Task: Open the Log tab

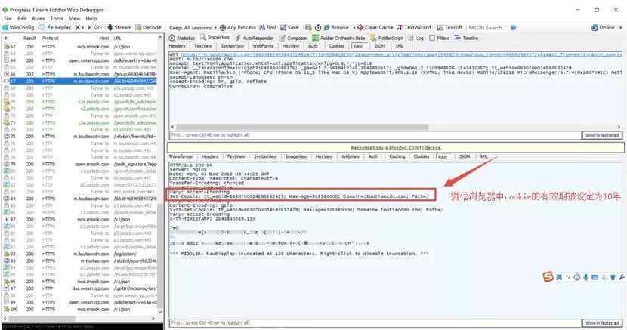Action: [x=416, y=38]
